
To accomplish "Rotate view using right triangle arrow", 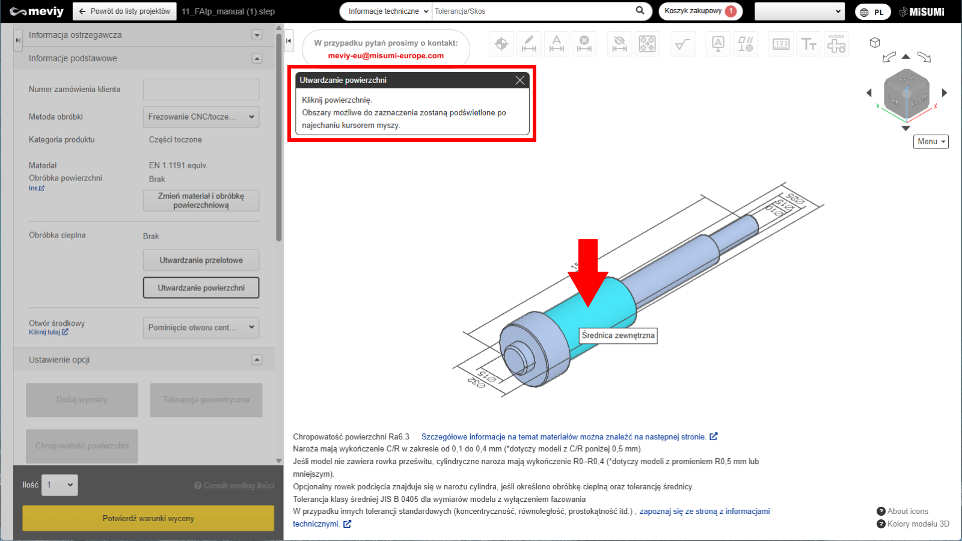I will (x=945, y=93).
